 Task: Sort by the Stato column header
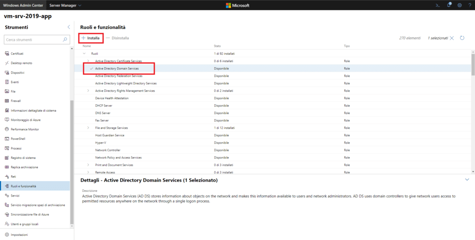[x=217, y=46]
